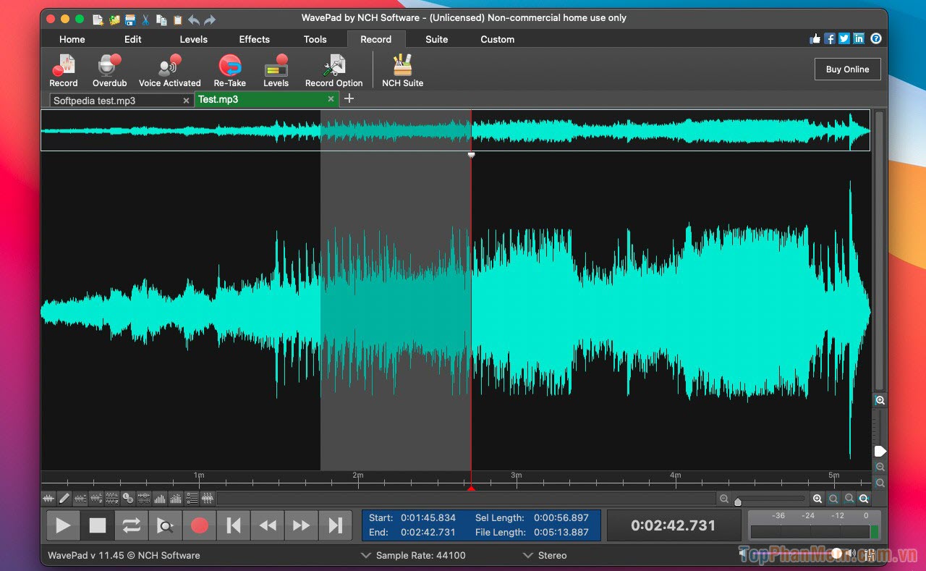Choose Voice Activated recording
The width and height of the screenshot is (926, 571).
169,71
